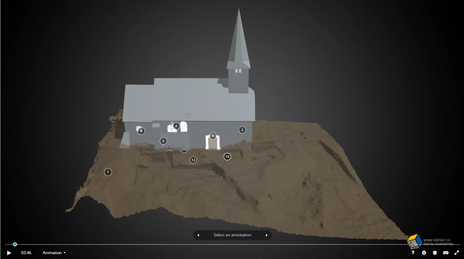Select annotation marker 1 on the hillside
This screenshot has height=259, width=464.
click(108, 172)
